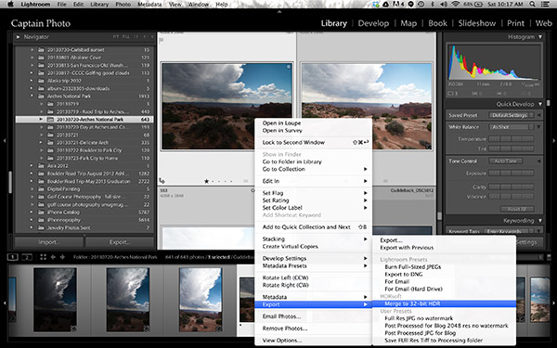557x348 pixels.
Task: Click the rotate icon below first grid photo
Action: 162,181
